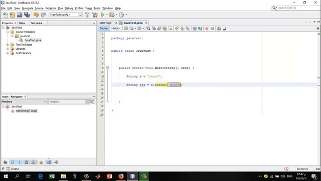321x181 pixels.
Task: Click Clean and Build Project icon
Action: point(95,15)
